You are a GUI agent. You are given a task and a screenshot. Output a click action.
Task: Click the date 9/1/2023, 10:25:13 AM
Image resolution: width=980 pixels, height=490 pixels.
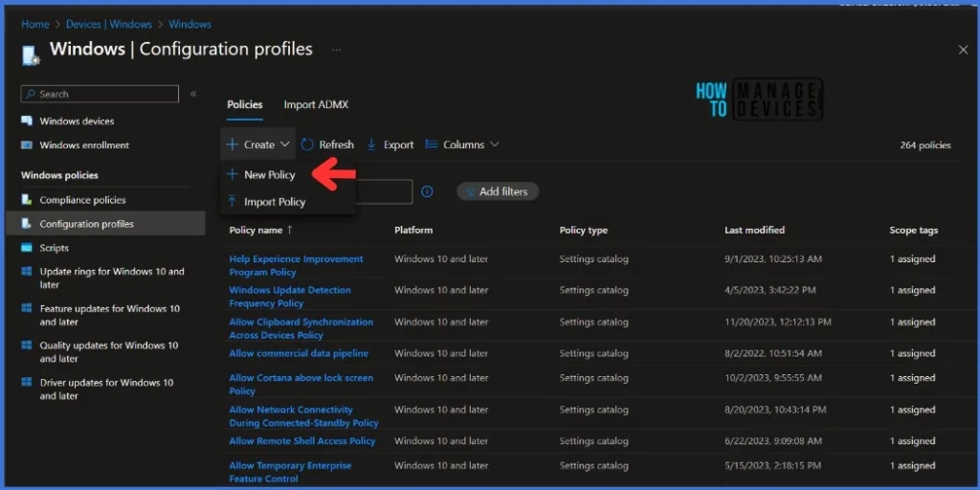(773, 258)
